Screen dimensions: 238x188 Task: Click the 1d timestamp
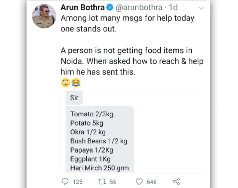pyautogui.click(x=173, y=7)
